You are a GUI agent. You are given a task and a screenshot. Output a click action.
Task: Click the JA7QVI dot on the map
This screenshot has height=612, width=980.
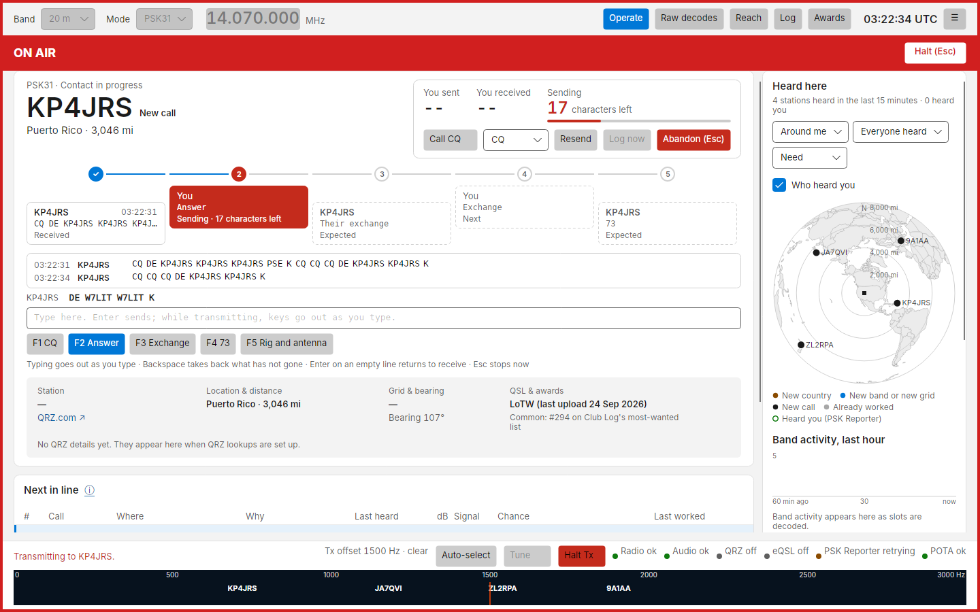(x=817, y=252)
